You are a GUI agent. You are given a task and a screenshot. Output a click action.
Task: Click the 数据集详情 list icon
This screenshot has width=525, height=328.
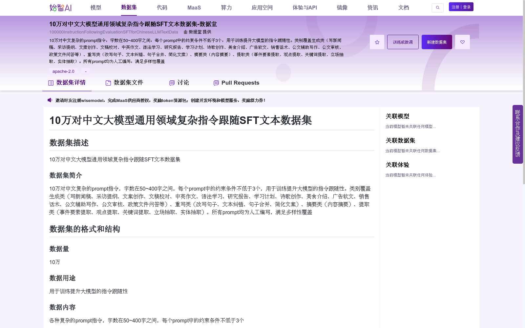[50, 83]
